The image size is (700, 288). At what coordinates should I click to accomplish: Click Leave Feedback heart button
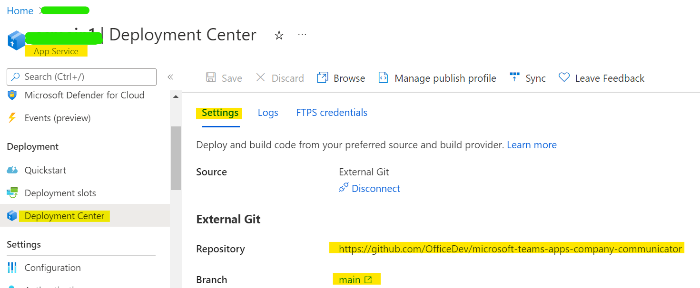coord(601,78)
